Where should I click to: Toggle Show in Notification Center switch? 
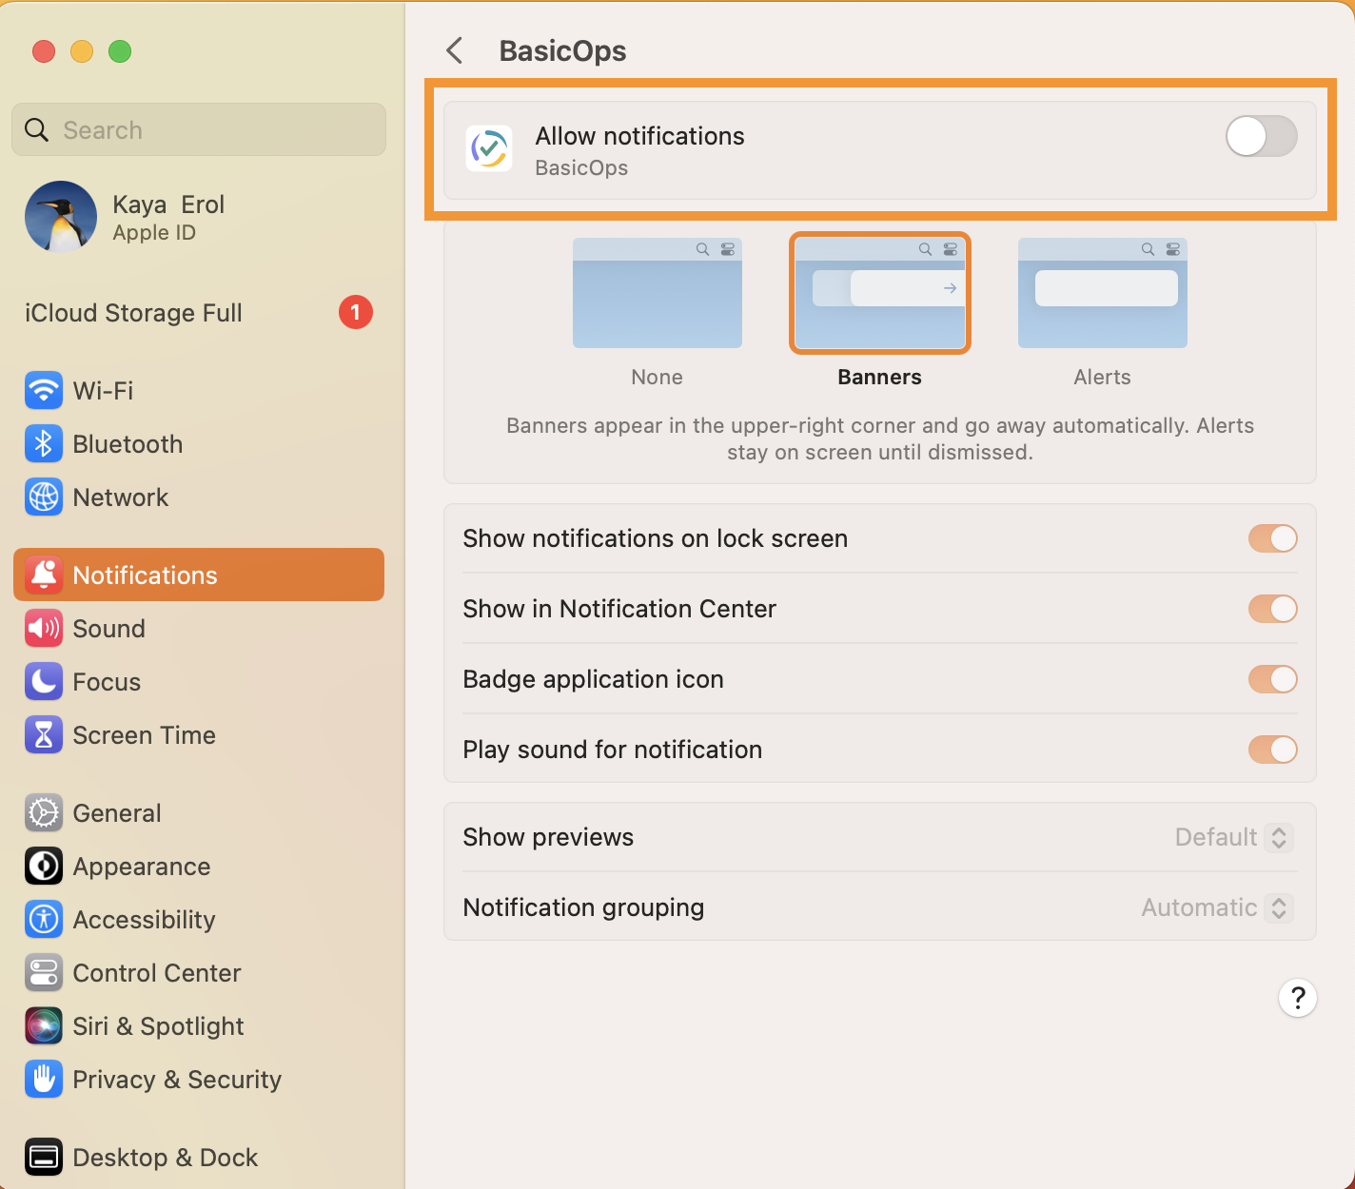[x=1273, y=609]
